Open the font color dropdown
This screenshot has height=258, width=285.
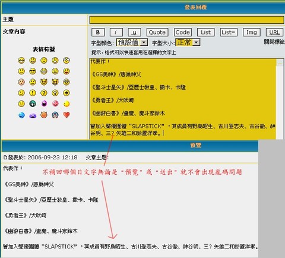click(132, 42)
